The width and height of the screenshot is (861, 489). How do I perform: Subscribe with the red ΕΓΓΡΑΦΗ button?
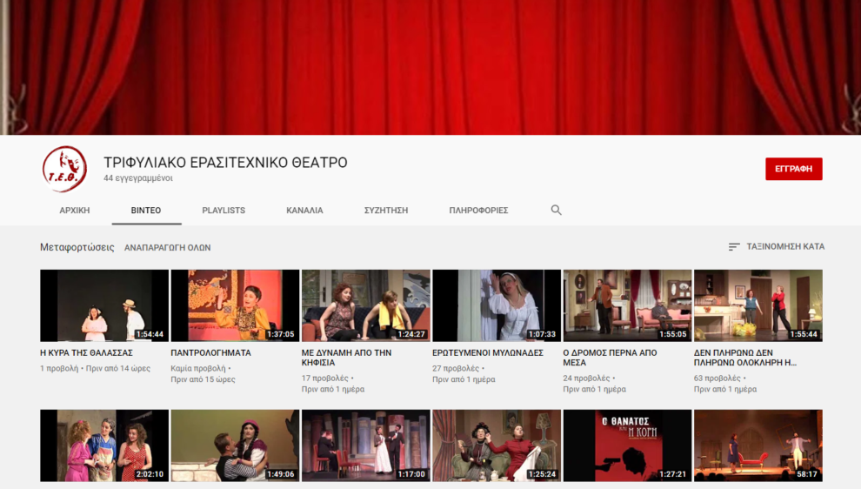click(x=794, y=169)
